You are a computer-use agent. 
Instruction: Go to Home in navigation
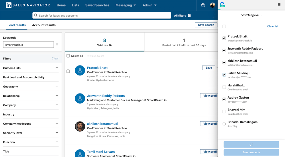pyautogui.click(x=61, y=5)
